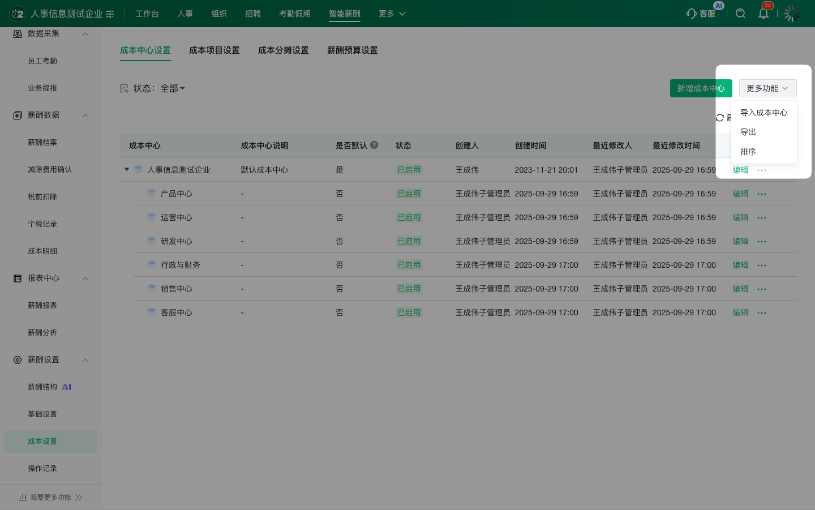Choose 排序 in the dropdown menu
Screen dimensions: 815x510
tap(748, 152)
